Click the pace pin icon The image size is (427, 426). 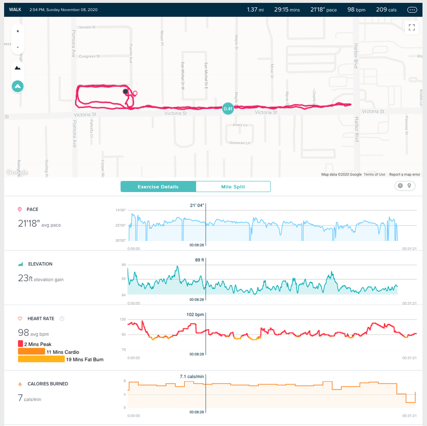coord(20,209)
